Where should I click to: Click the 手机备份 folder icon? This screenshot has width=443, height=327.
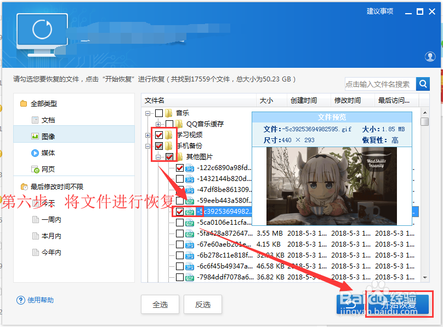click(x=169, y=146)
